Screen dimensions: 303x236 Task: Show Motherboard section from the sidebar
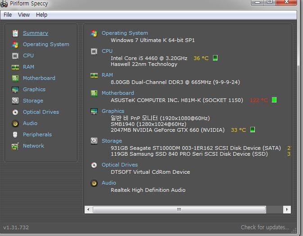39,78
